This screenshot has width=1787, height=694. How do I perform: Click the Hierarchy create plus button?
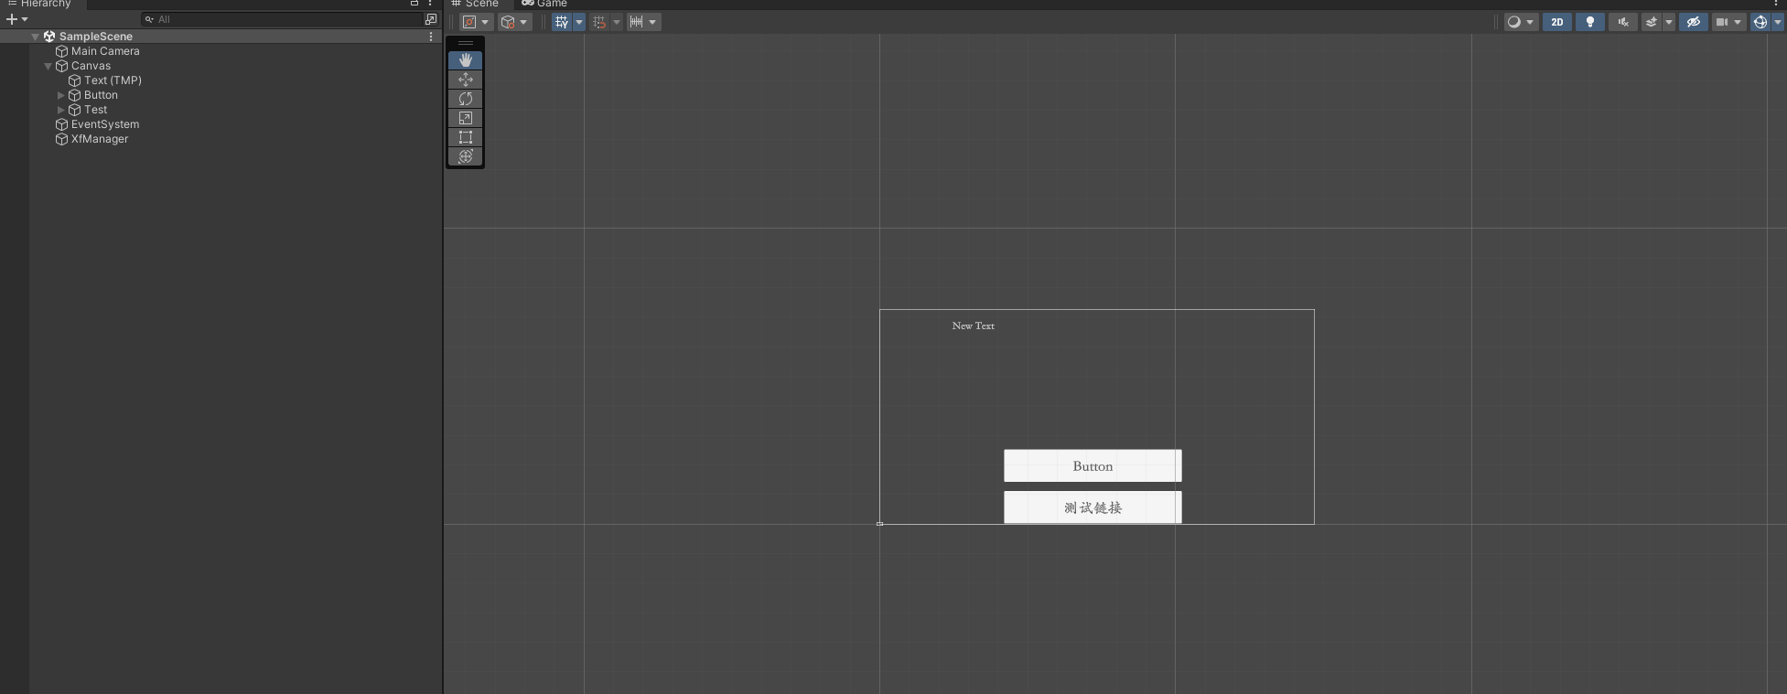coord(16,19)
